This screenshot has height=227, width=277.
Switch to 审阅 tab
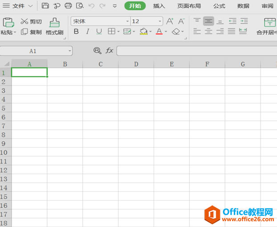click(268, 6)
